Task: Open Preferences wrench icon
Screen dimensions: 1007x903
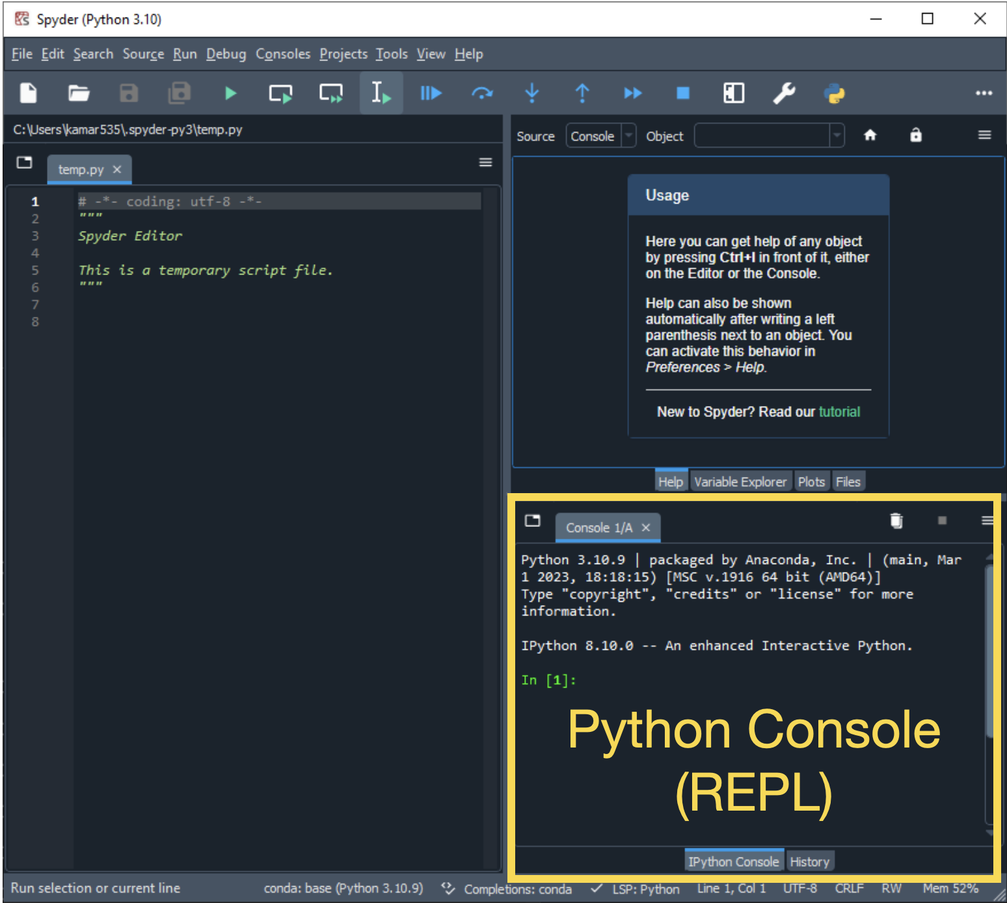Action: click(784, 93)
